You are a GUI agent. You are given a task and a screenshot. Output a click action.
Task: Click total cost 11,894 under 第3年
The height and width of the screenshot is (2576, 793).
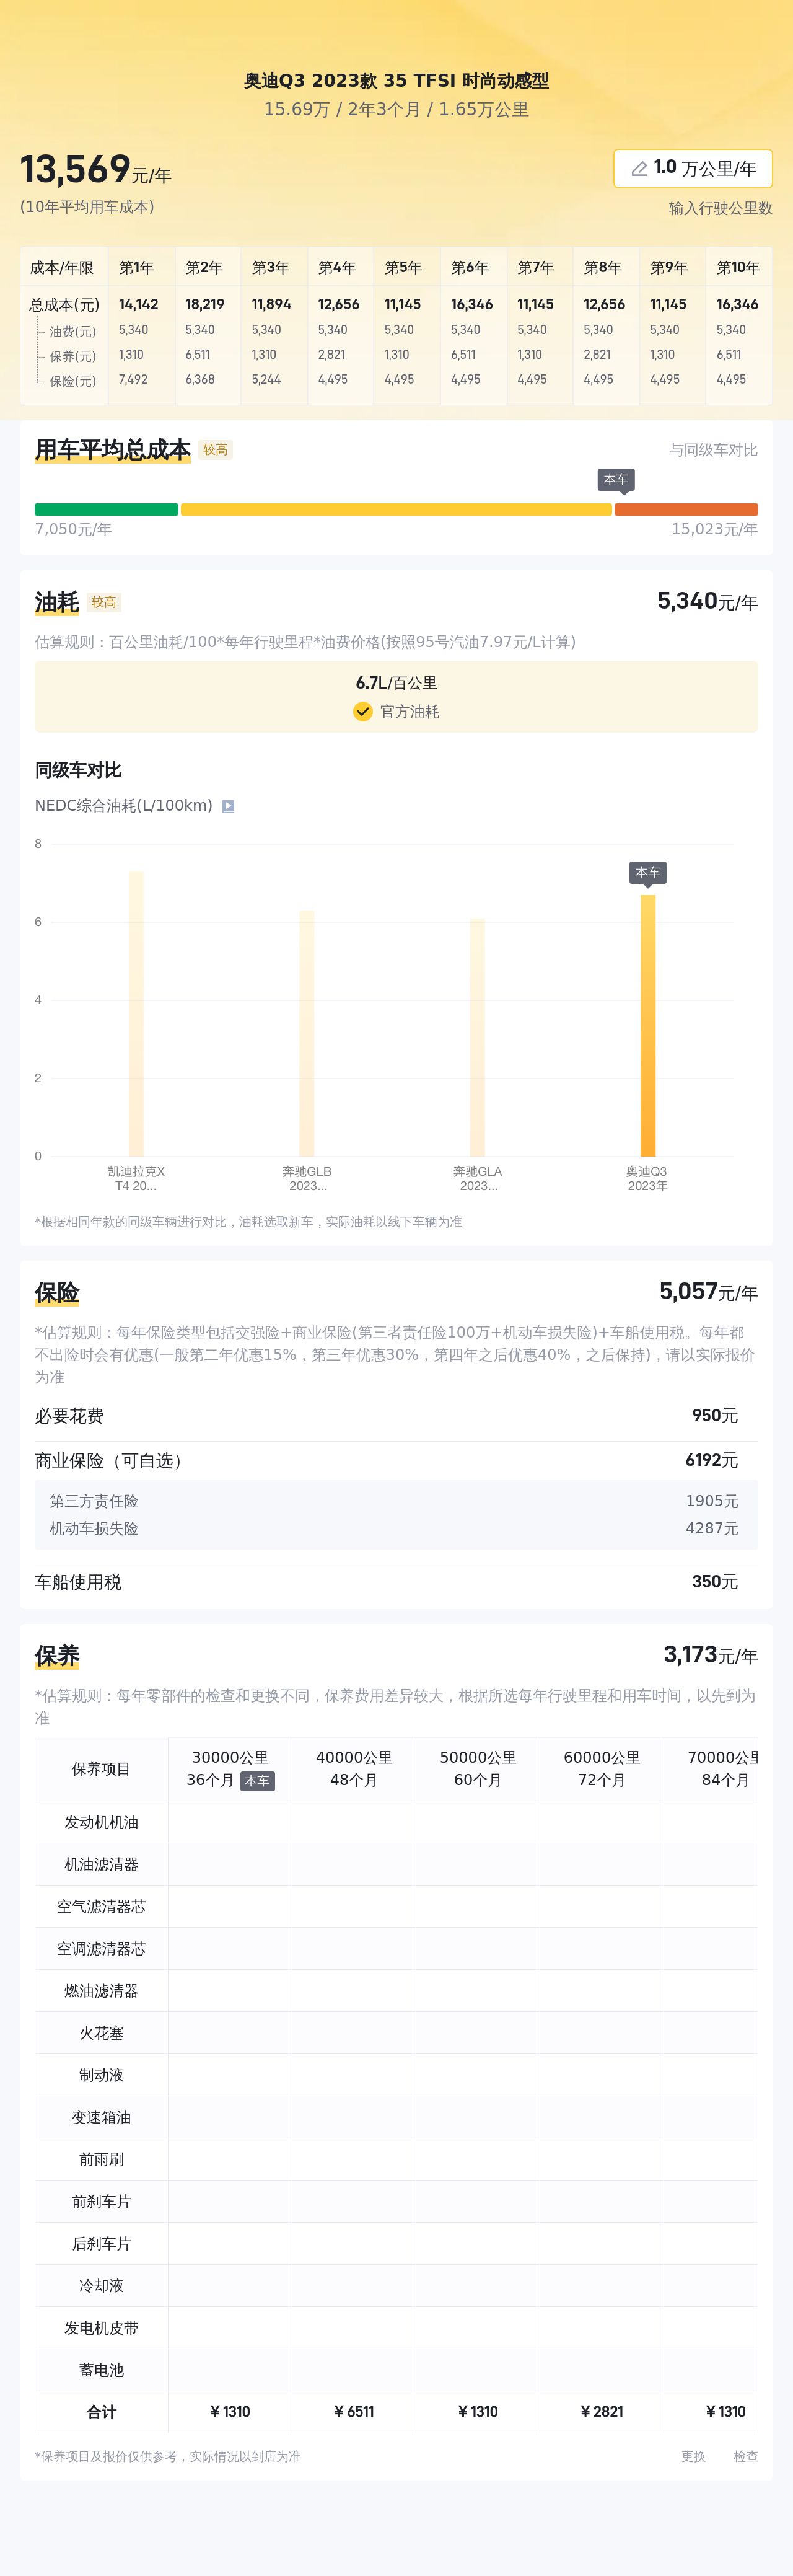[x=271, y=304]
